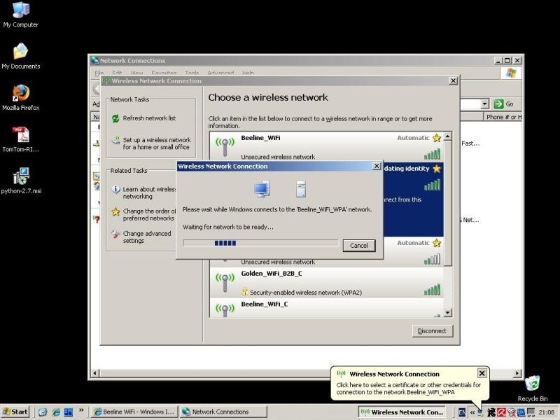Open the File menu in Network Connections
This screenshot has height=420, width=560.
click(x=99, y=73)
